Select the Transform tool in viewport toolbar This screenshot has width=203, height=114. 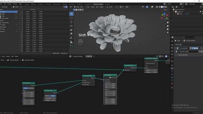pos(71,34)
